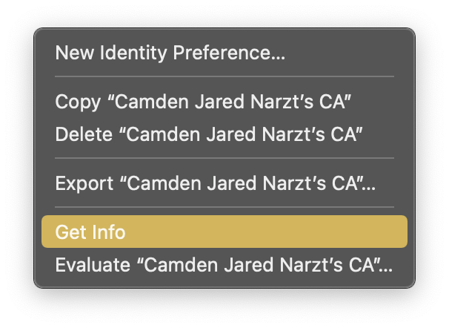The image size is (449, 328).
Task: Evaluate "Camden Jared Narzt's CA" certificate
Action: click(x=224, y=265)
